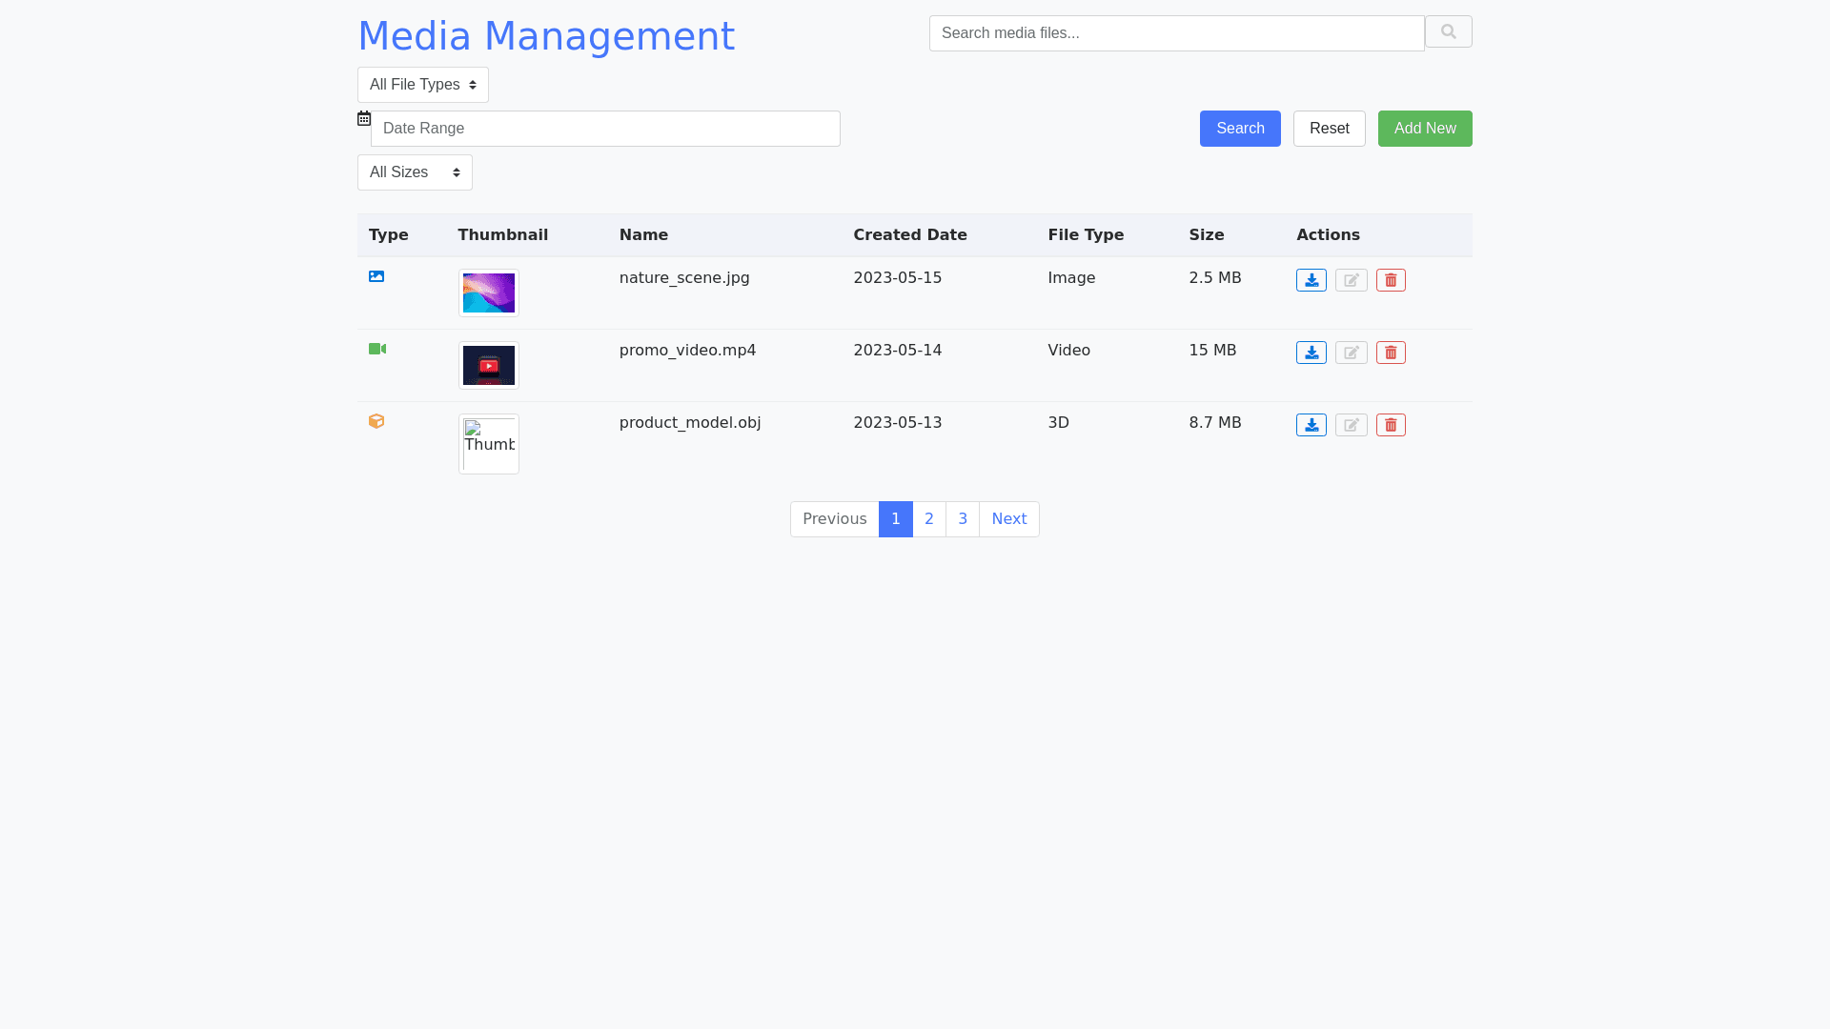Delete the product_model.obj file

tap(1391, 425)
